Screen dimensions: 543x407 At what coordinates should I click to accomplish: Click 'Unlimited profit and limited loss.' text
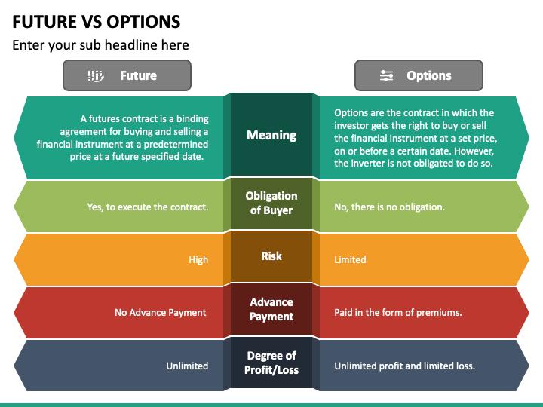coord(404,366)
